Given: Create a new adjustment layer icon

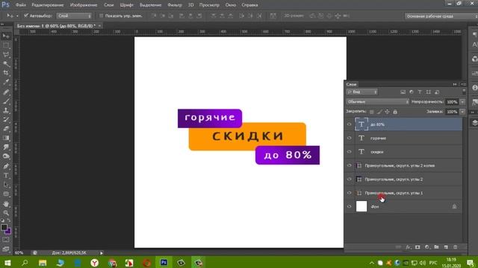Looking at the screenshot, I should pos(427,247).
